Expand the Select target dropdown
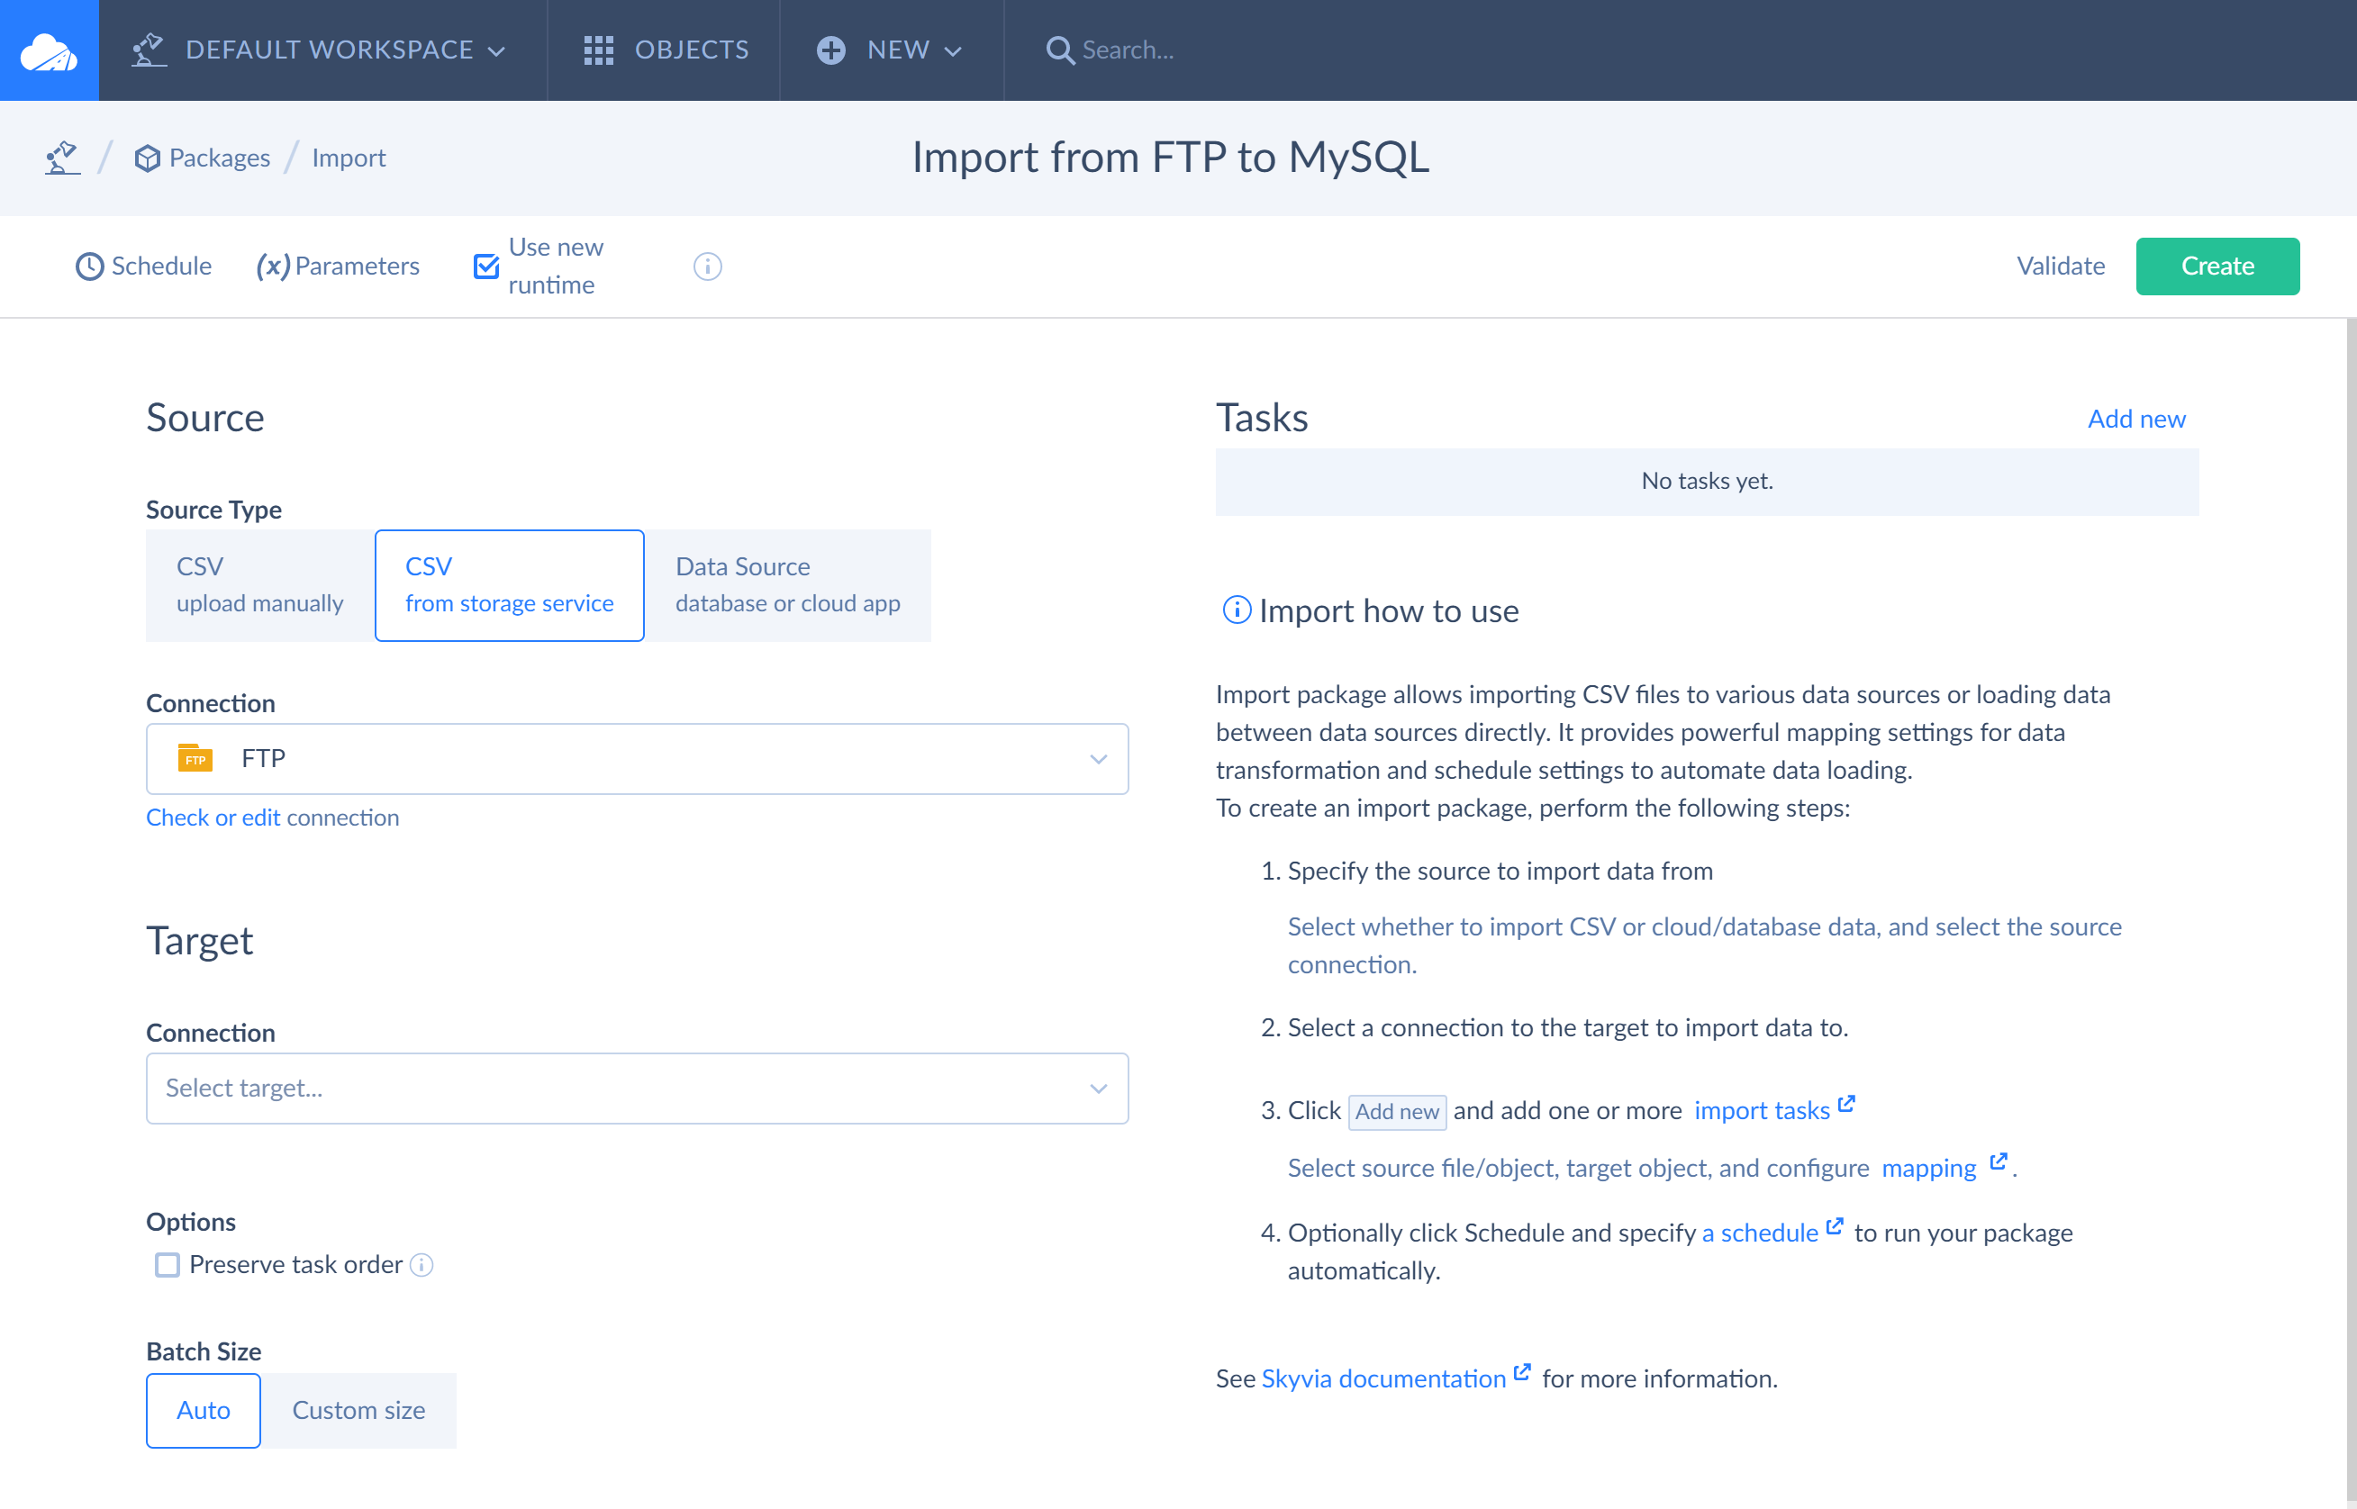The image size is (2357, 1509). [637, 1089]
